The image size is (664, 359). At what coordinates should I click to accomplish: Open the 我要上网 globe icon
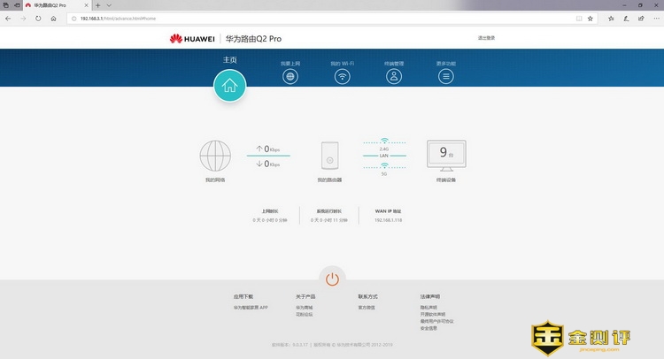coord(290,76)
